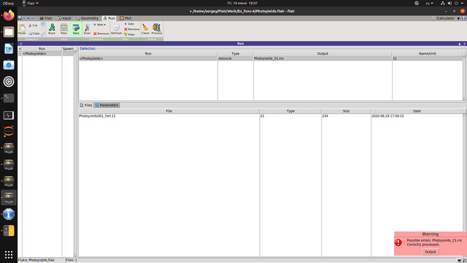Switch to the Geometry tab
Screen dimensions: 467x263
89,18
